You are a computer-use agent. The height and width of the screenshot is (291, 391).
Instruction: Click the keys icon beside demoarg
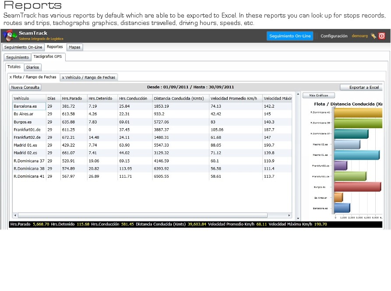(373, 36)
